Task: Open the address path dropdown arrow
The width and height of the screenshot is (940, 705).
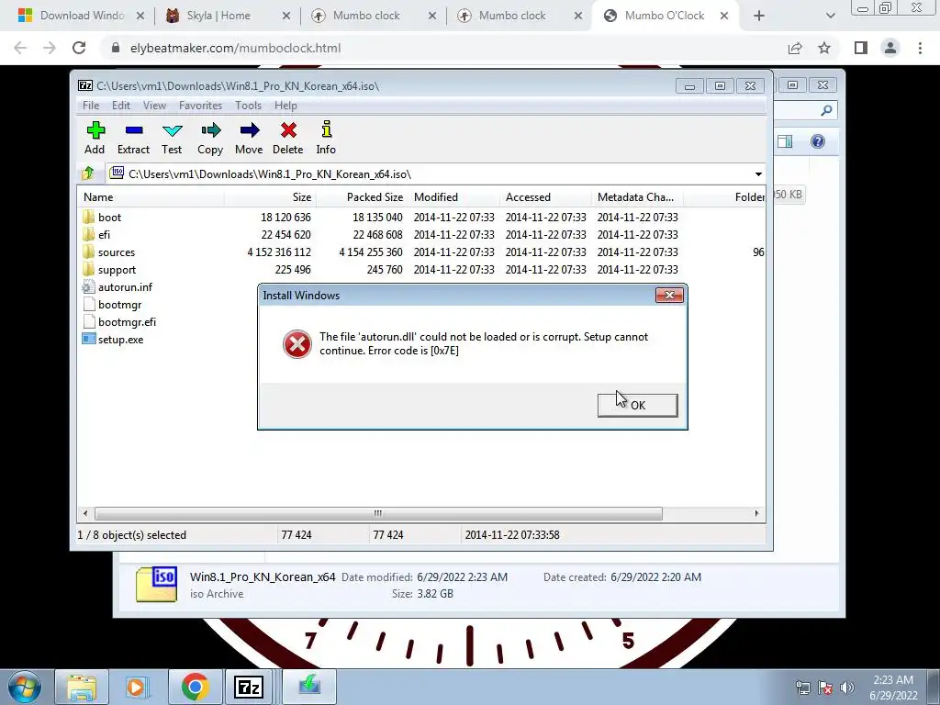Action: tap(758, 173)
